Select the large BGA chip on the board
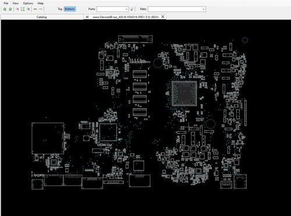The width and height of the screenshot is (291, 216). click(184, 93)
